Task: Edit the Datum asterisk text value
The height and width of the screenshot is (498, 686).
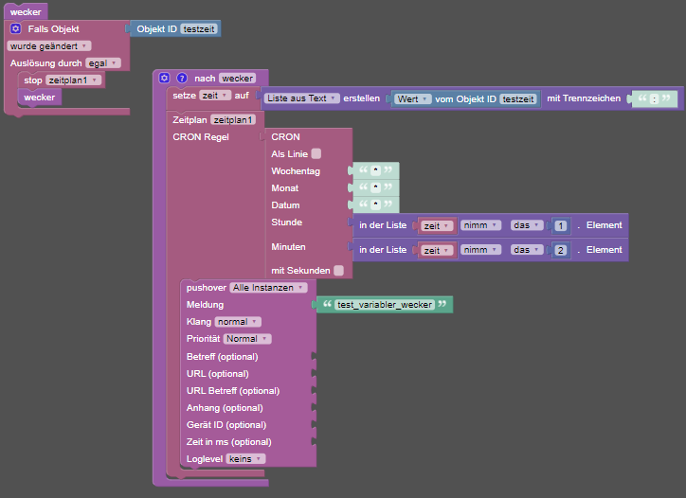Action: tap(375, 205)
